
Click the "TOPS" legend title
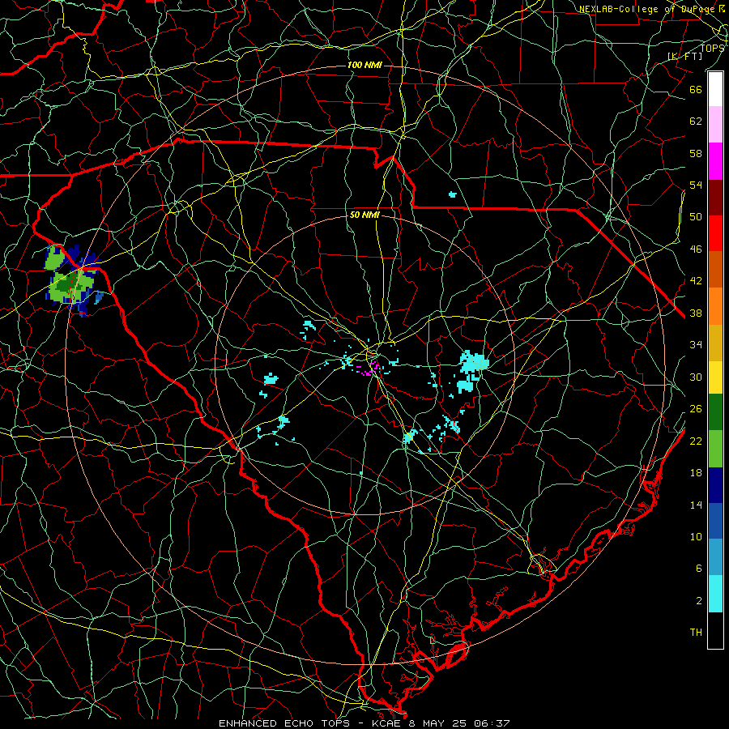[712, 48]
